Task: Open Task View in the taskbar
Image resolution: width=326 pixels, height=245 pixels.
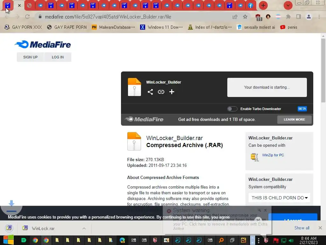Action: coord(232,240)
